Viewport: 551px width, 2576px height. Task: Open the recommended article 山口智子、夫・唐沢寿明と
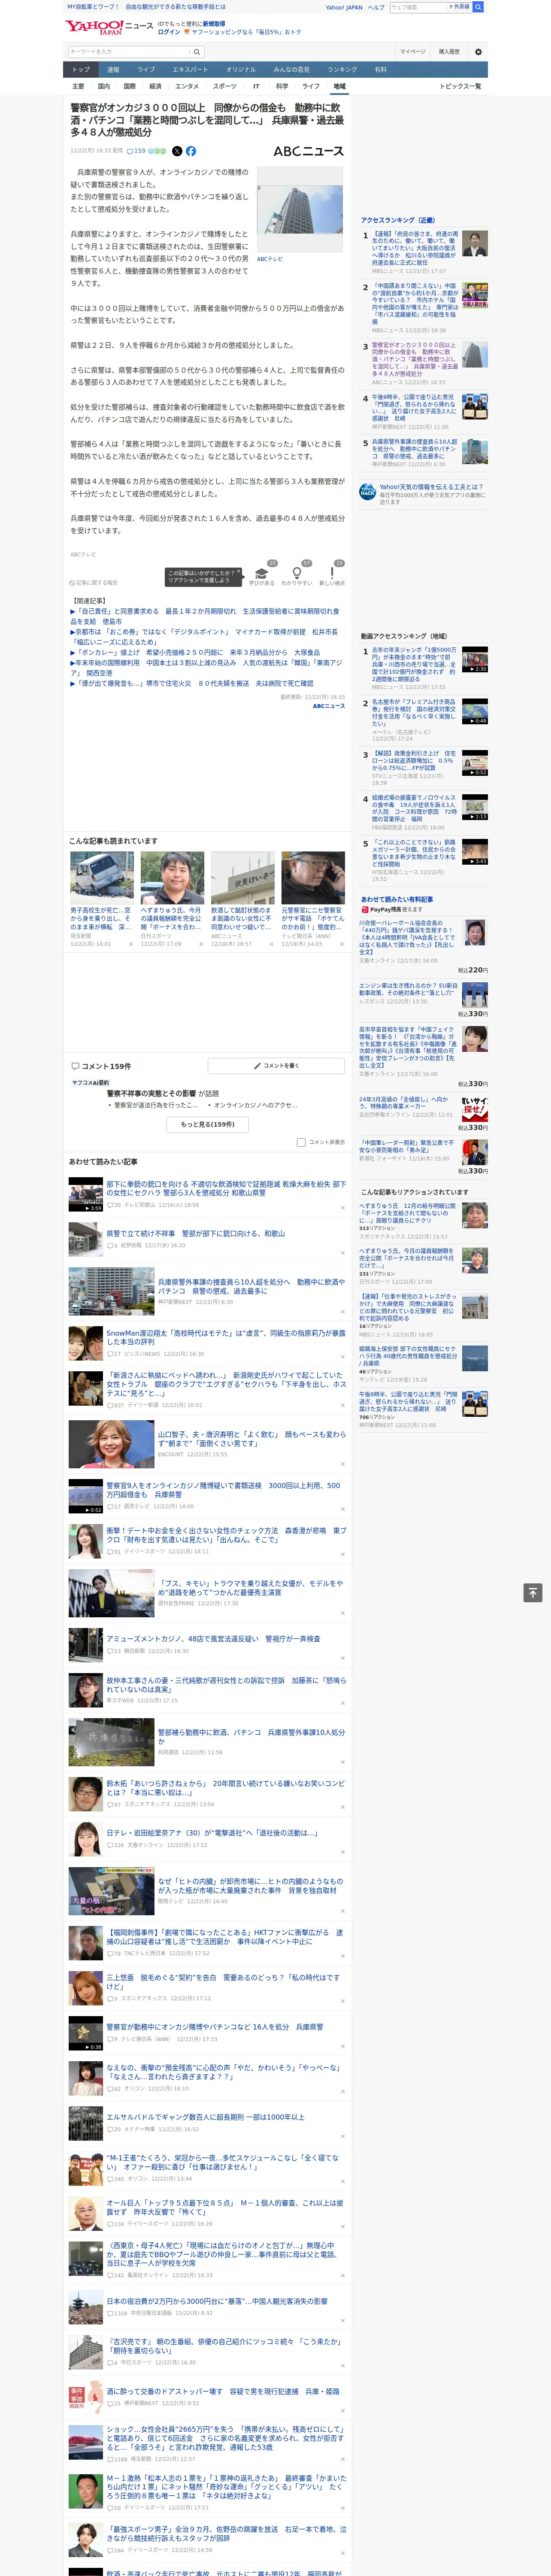click(251, 1439)
